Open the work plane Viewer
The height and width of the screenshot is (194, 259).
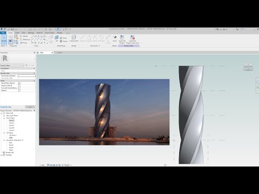click(64, 41)
